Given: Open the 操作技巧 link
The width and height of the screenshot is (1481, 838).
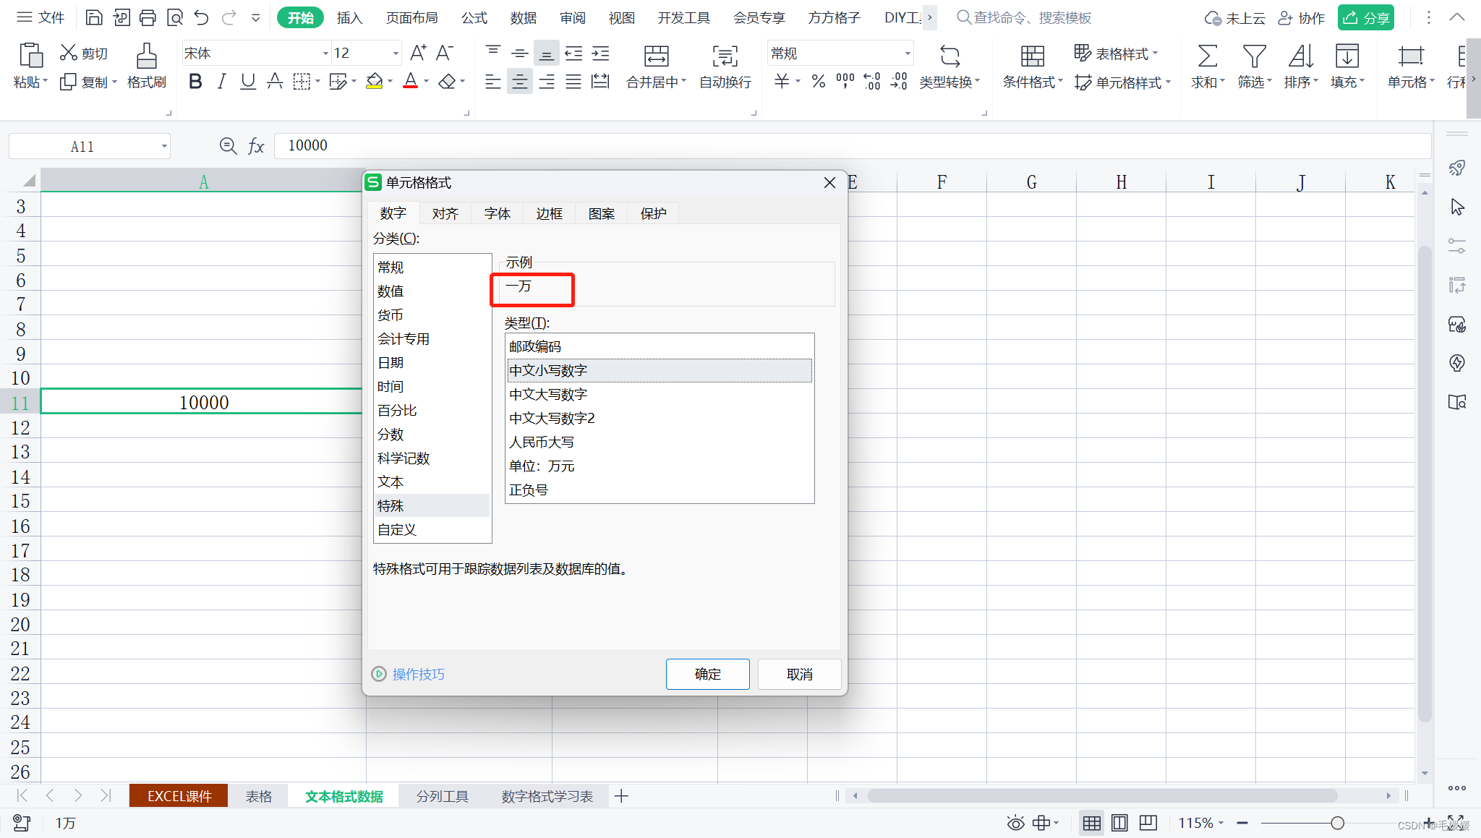Looking at the screenshot, I should 418,674.
